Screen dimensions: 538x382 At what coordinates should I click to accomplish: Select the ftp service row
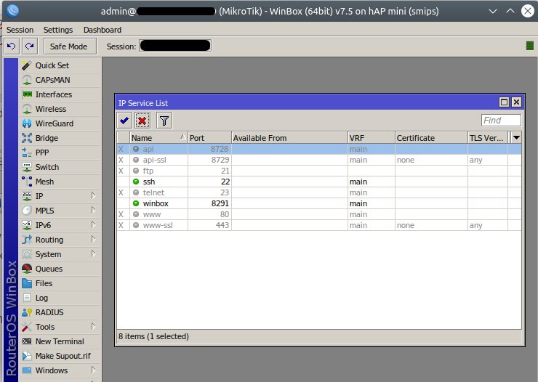[x=319, y=171]
